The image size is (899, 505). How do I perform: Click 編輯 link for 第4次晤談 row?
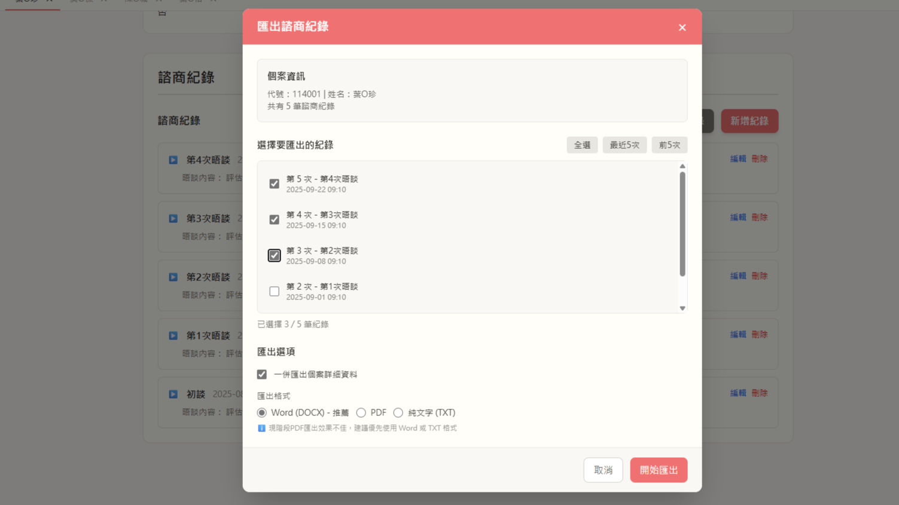point(738,159)
